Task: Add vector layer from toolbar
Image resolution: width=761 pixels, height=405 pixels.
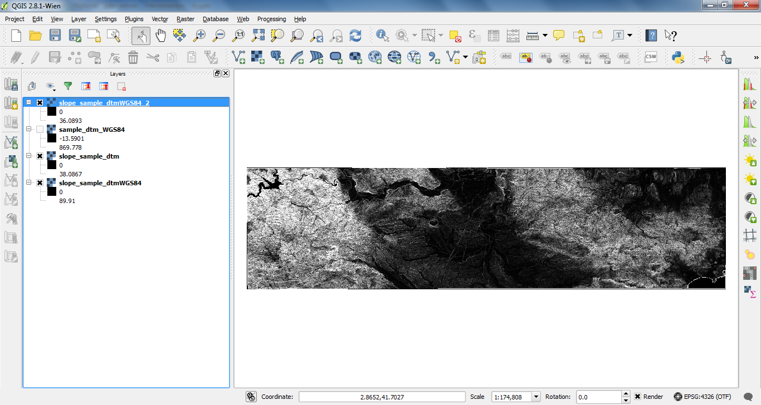Action: tap(238, 57)
